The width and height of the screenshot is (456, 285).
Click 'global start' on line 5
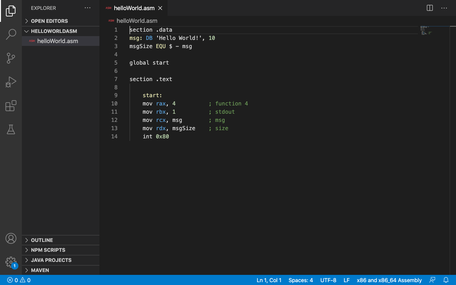[149, 63]
